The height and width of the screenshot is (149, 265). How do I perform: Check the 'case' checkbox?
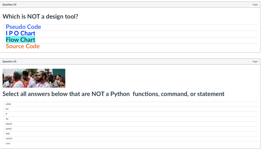point(4,144)
